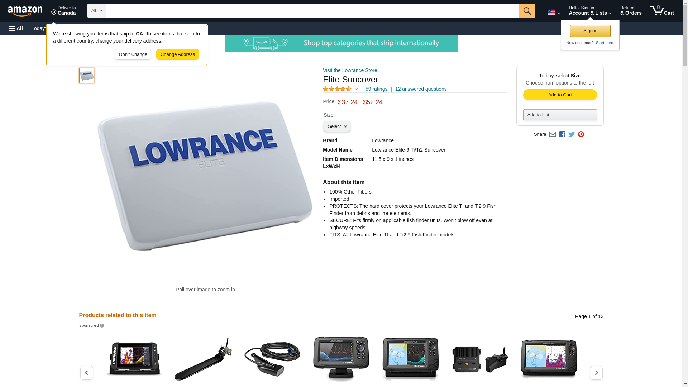688x387 pixels.
Task: Share product via email icon
Action: pyautogui.click(x=553, y=134)
